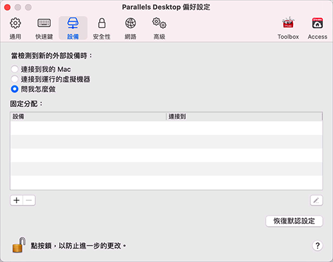Screen dimensions: 333x262
Task: Open Parallels Access
Action: [x=318, y=29]
